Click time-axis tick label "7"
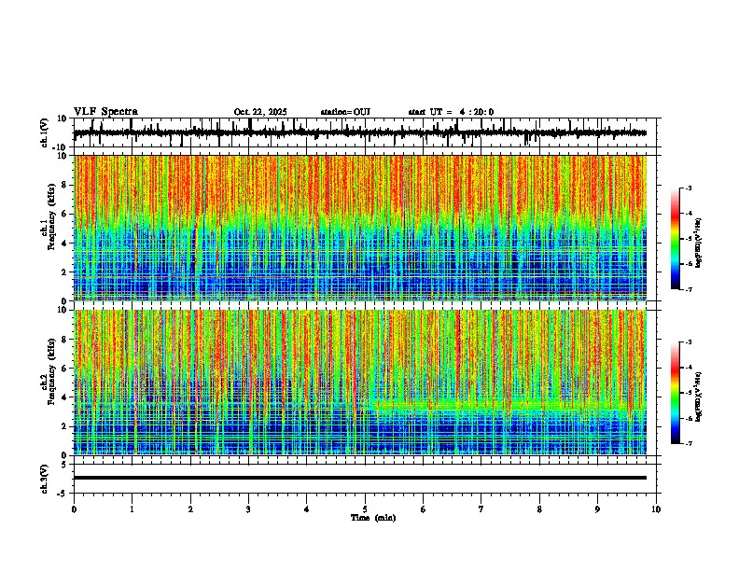The height and width of the screenshot is (571, 739). [481, 509]
